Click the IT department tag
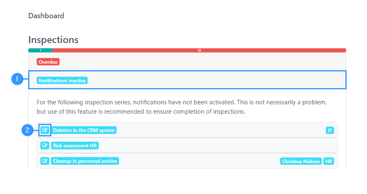The width and height of the screenshot is (367, 194). (x=330, y=130)
